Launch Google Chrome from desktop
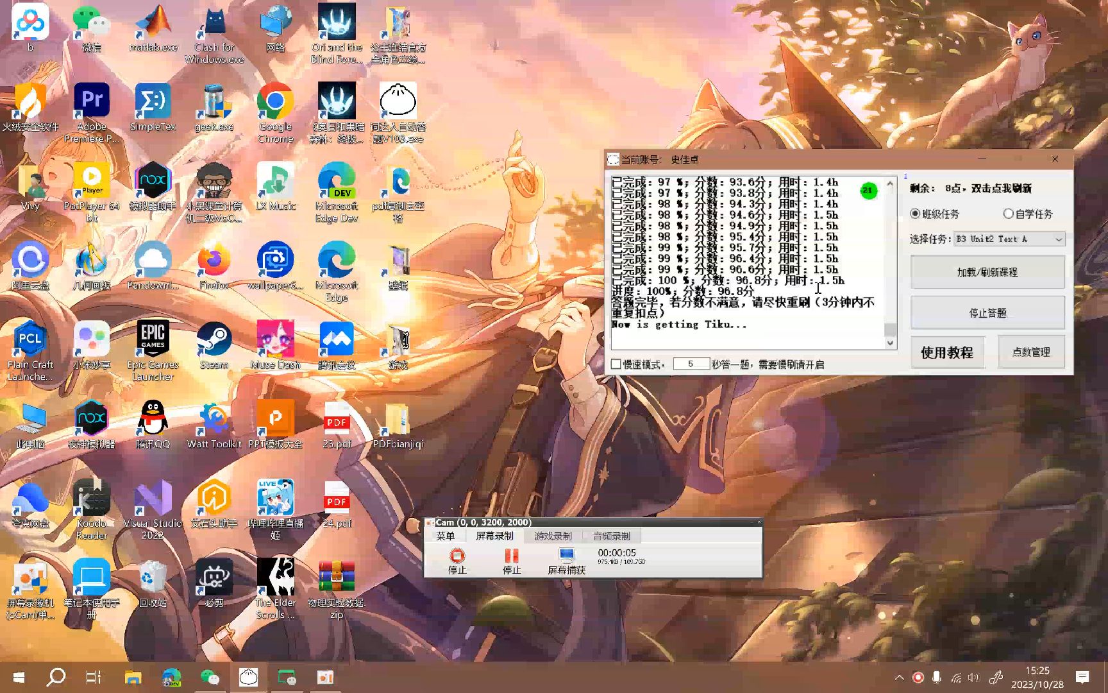 point(276,113)
